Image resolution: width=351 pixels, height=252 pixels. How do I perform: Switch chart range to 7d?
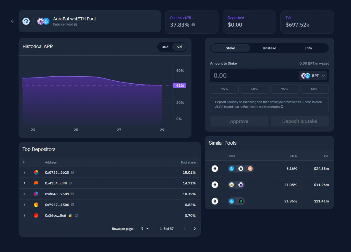click(179, 47)
